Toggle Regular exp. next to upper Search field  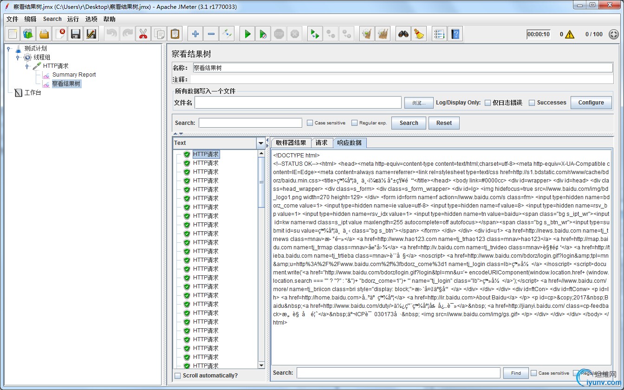point(355,123)
